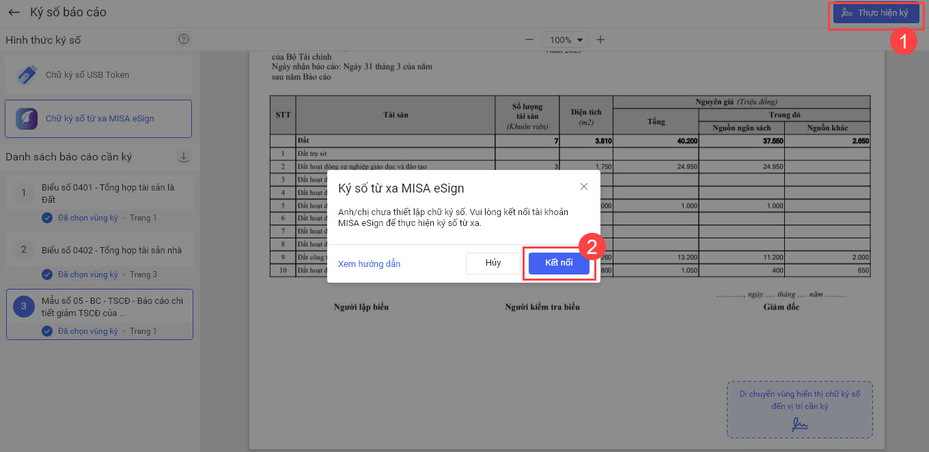Viewport: 929px width, 452px height.
Task: Click the Hủy button in dialog
Action: pos(493,263)
